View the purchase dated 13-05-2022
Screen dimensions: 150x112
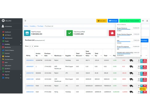[139, 61]
